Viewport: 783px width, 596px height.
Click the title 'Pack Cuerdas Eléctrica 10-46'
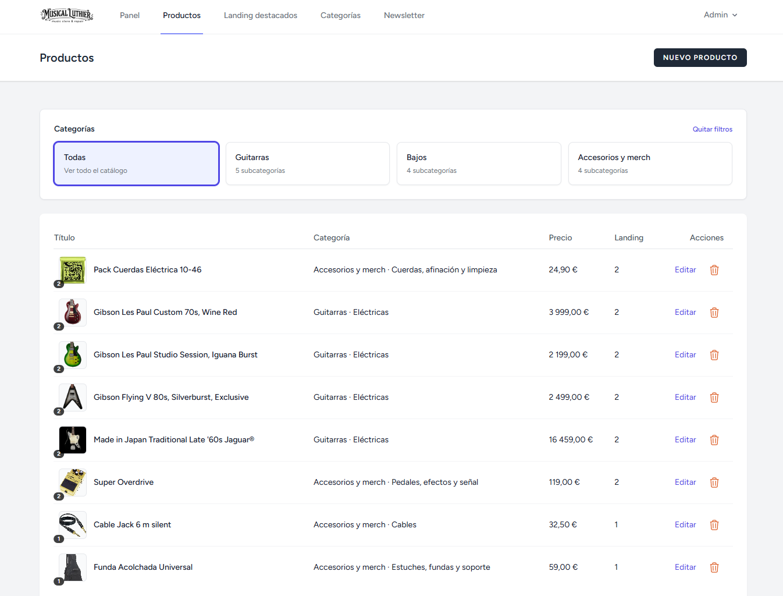(148, 270)
